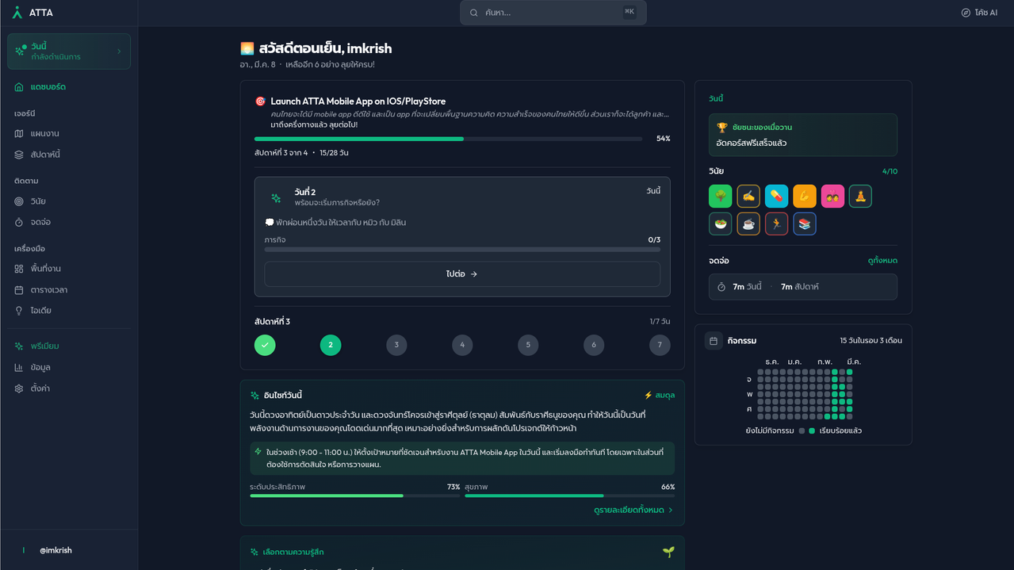Click the sparkle icon beside วันที่ 2

276,198
